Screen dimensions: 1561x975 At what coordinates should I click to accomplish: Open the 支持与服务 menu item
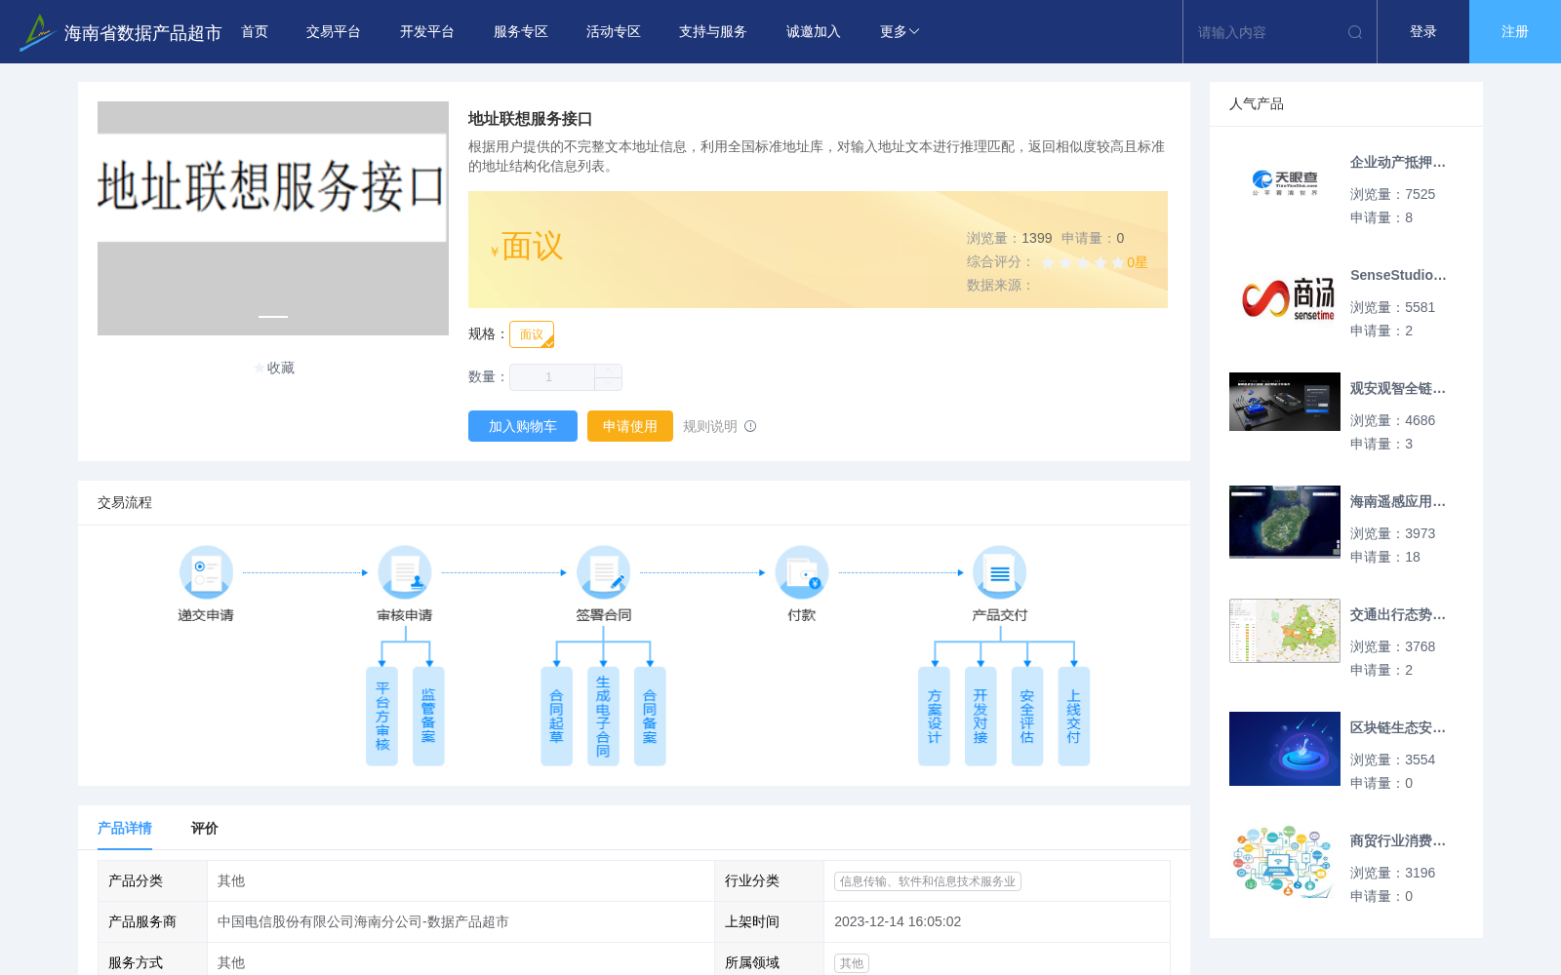click(713, 32)
